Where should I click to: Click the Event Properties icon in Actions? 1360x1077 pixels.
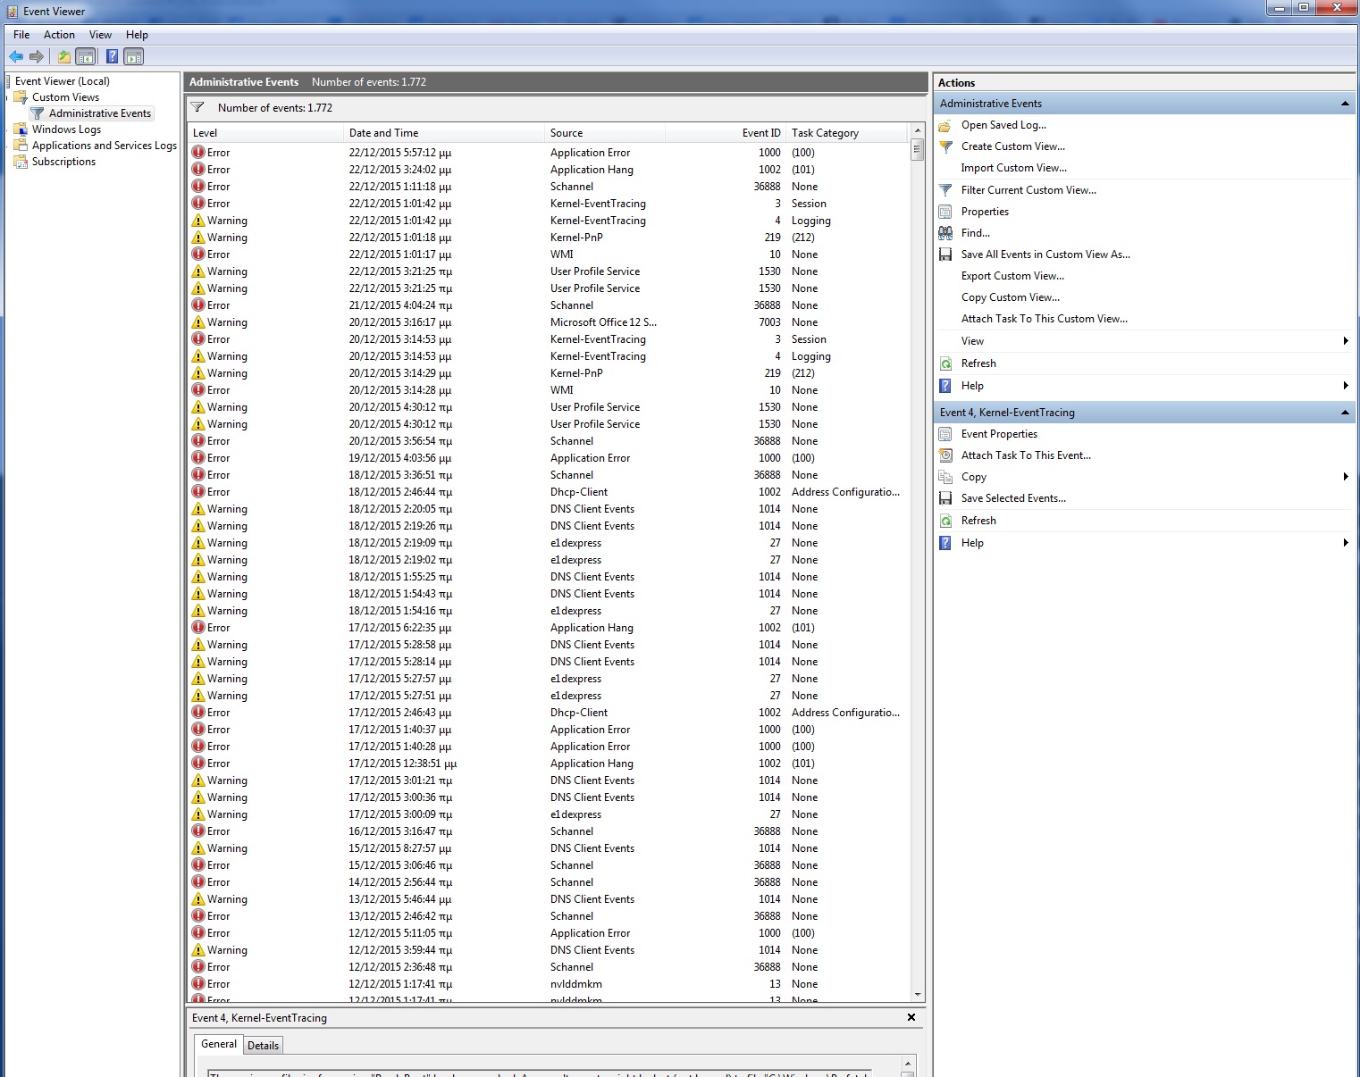point(945,434)
